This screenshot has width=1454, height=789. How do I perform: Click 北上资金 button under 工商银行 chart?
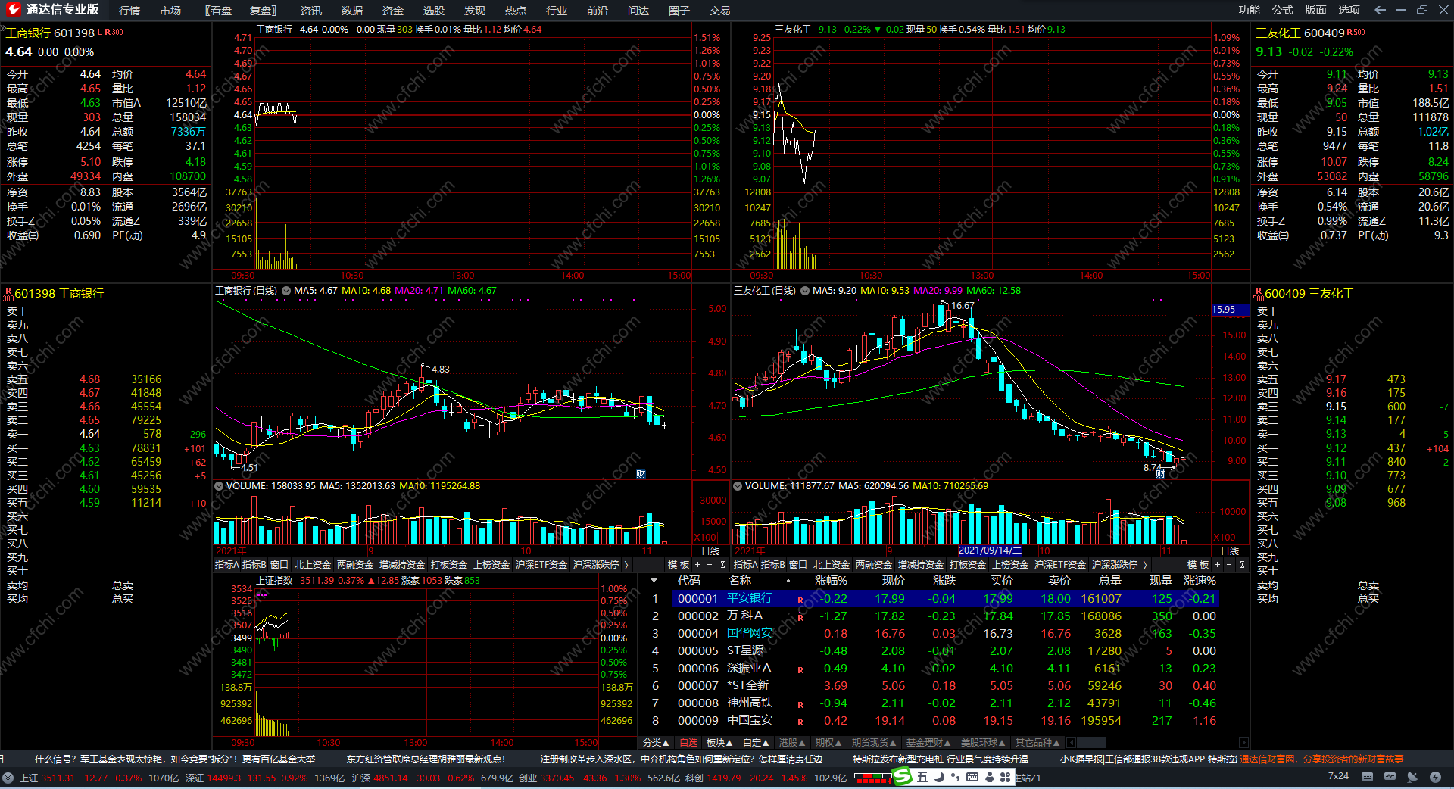pos(313,565)
